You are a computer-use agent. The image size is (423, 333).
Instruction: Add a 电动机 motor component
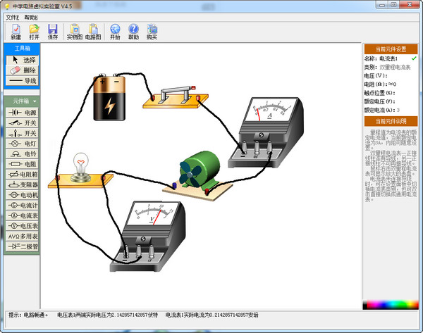pyautogui.click(x=22, y=195)
